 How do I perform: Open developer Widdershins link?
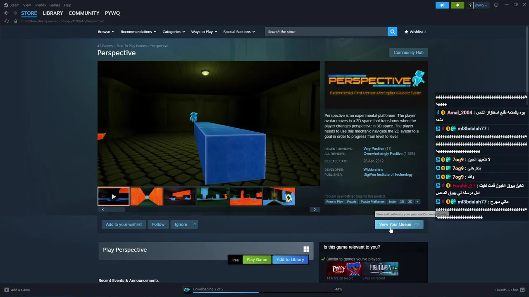click(373, 170)
